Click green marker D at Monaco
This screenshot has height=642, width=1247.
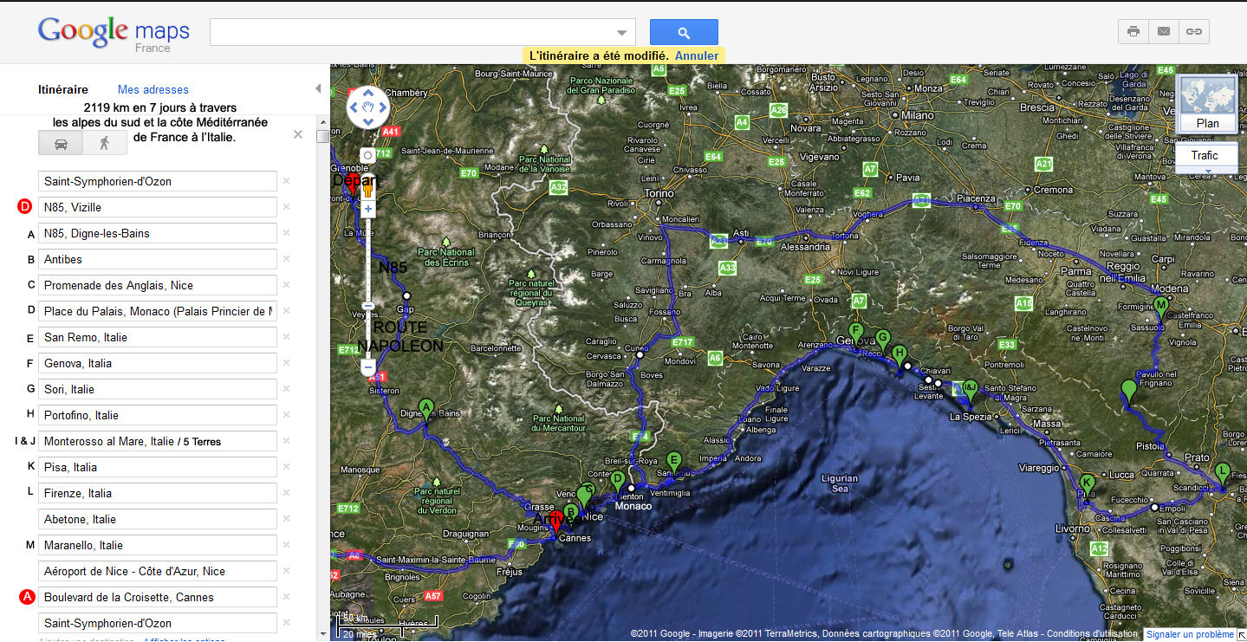point(617,481)
